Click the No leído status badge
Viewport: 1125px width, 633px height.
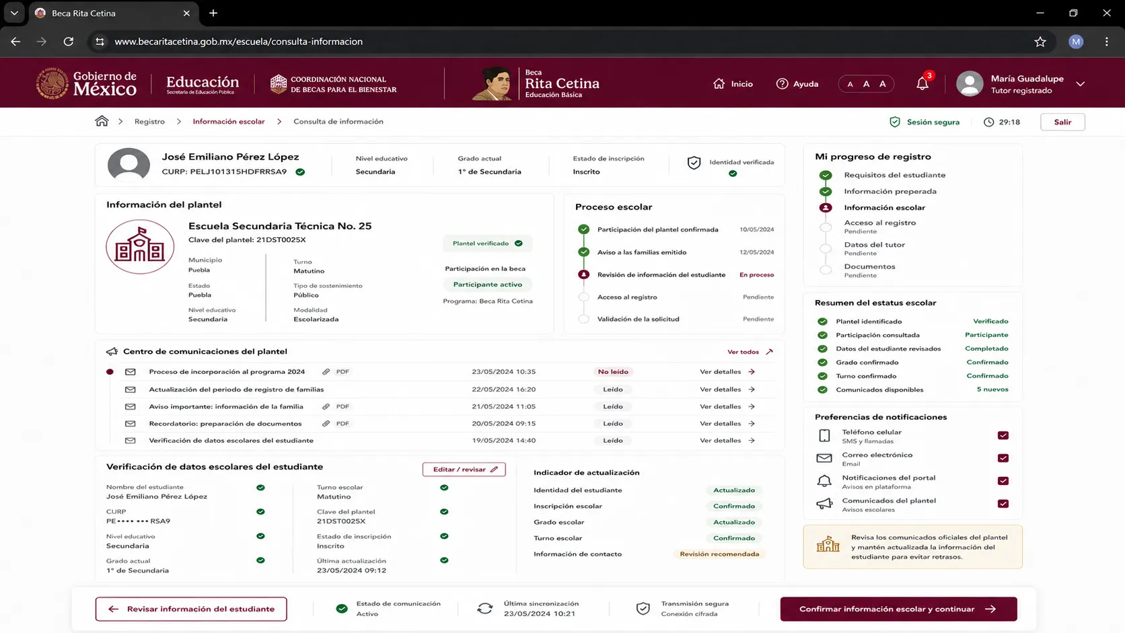(613, 371)
